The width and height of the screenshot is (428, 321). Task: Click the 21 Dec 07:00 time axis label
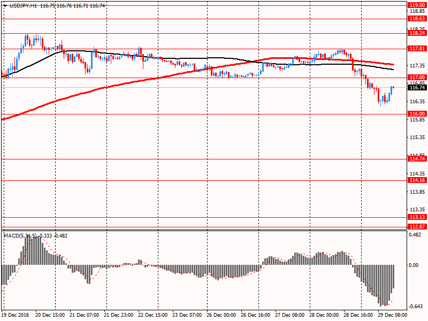tap(85, 315)
